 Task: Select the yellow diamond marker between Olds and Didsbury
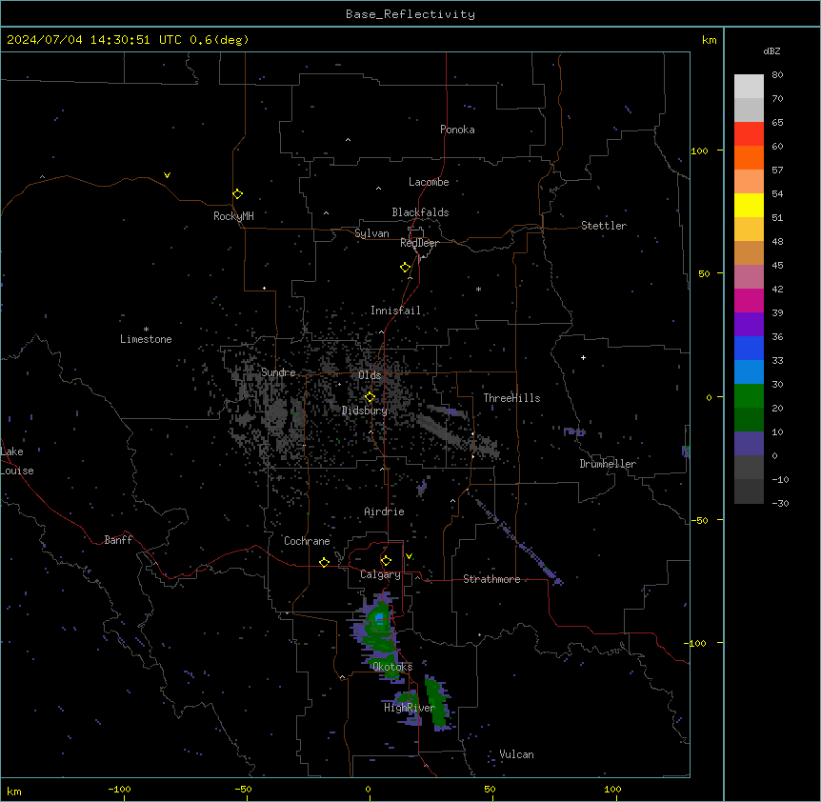click(370, 397)
